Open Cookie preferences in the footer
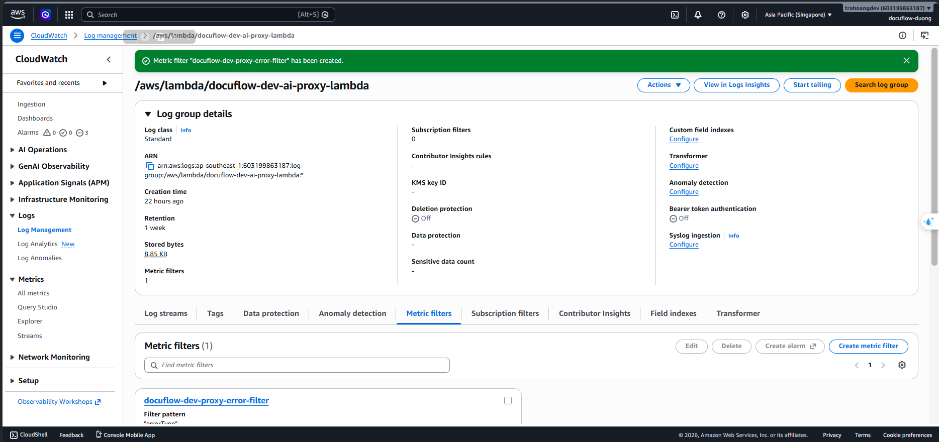The image size is (939, 442). pyautogui.click(x=907, y=435)
